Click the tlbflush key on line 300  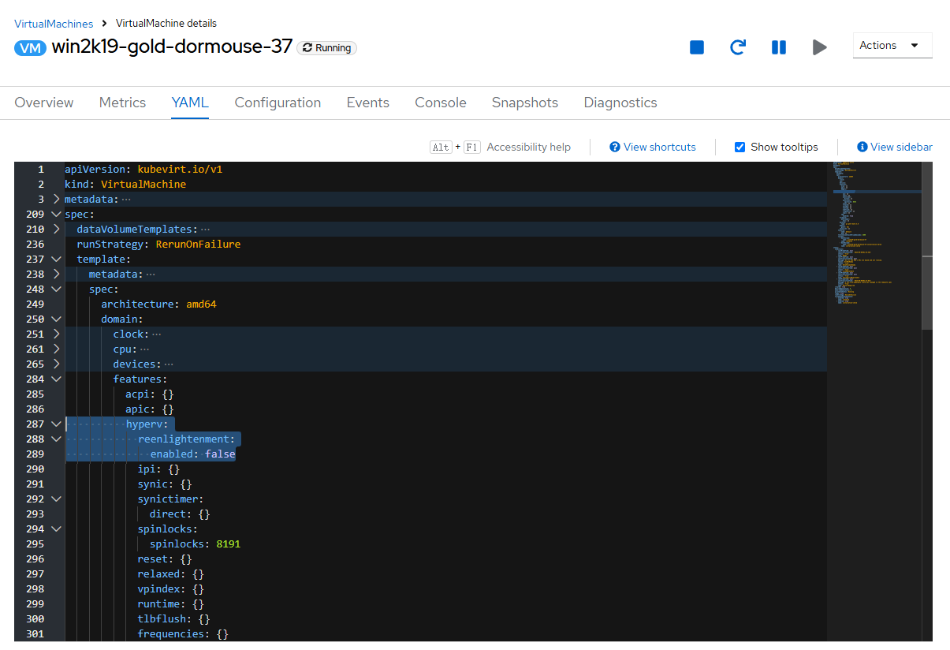click(x=162, y=618)
